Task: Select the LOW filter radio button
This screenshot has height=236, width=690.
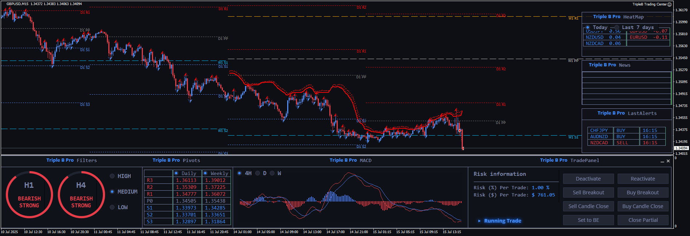Action: (x=112, y=207)
